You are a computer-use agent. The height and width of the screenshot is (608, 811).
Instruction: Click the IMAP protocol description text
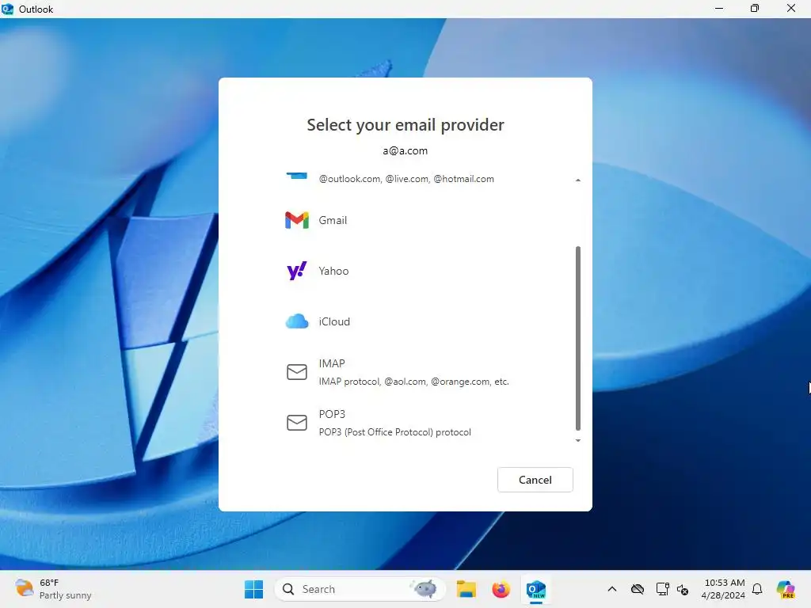[413, 382]
